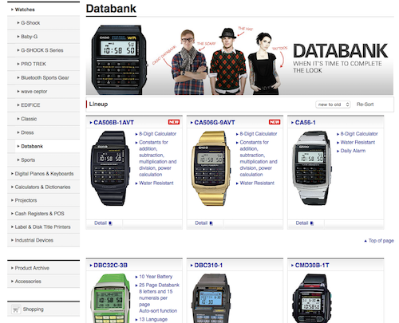Click the NEW badge on CA506G-9AVT
This screenshot has height=323, width=399.
tap(275, 122)
